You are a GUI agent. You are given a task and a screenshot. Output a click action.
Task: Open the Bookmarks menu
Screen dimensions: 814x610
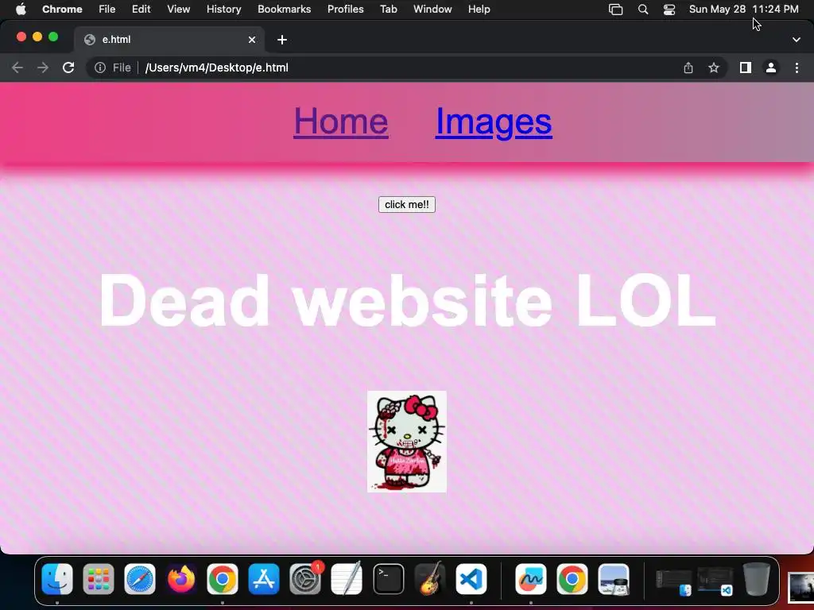point(284,10)
